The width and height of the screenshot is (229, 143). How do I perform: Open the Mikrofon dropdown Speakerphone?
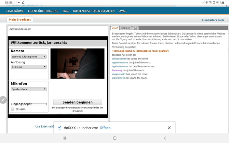tap(29, 89)
